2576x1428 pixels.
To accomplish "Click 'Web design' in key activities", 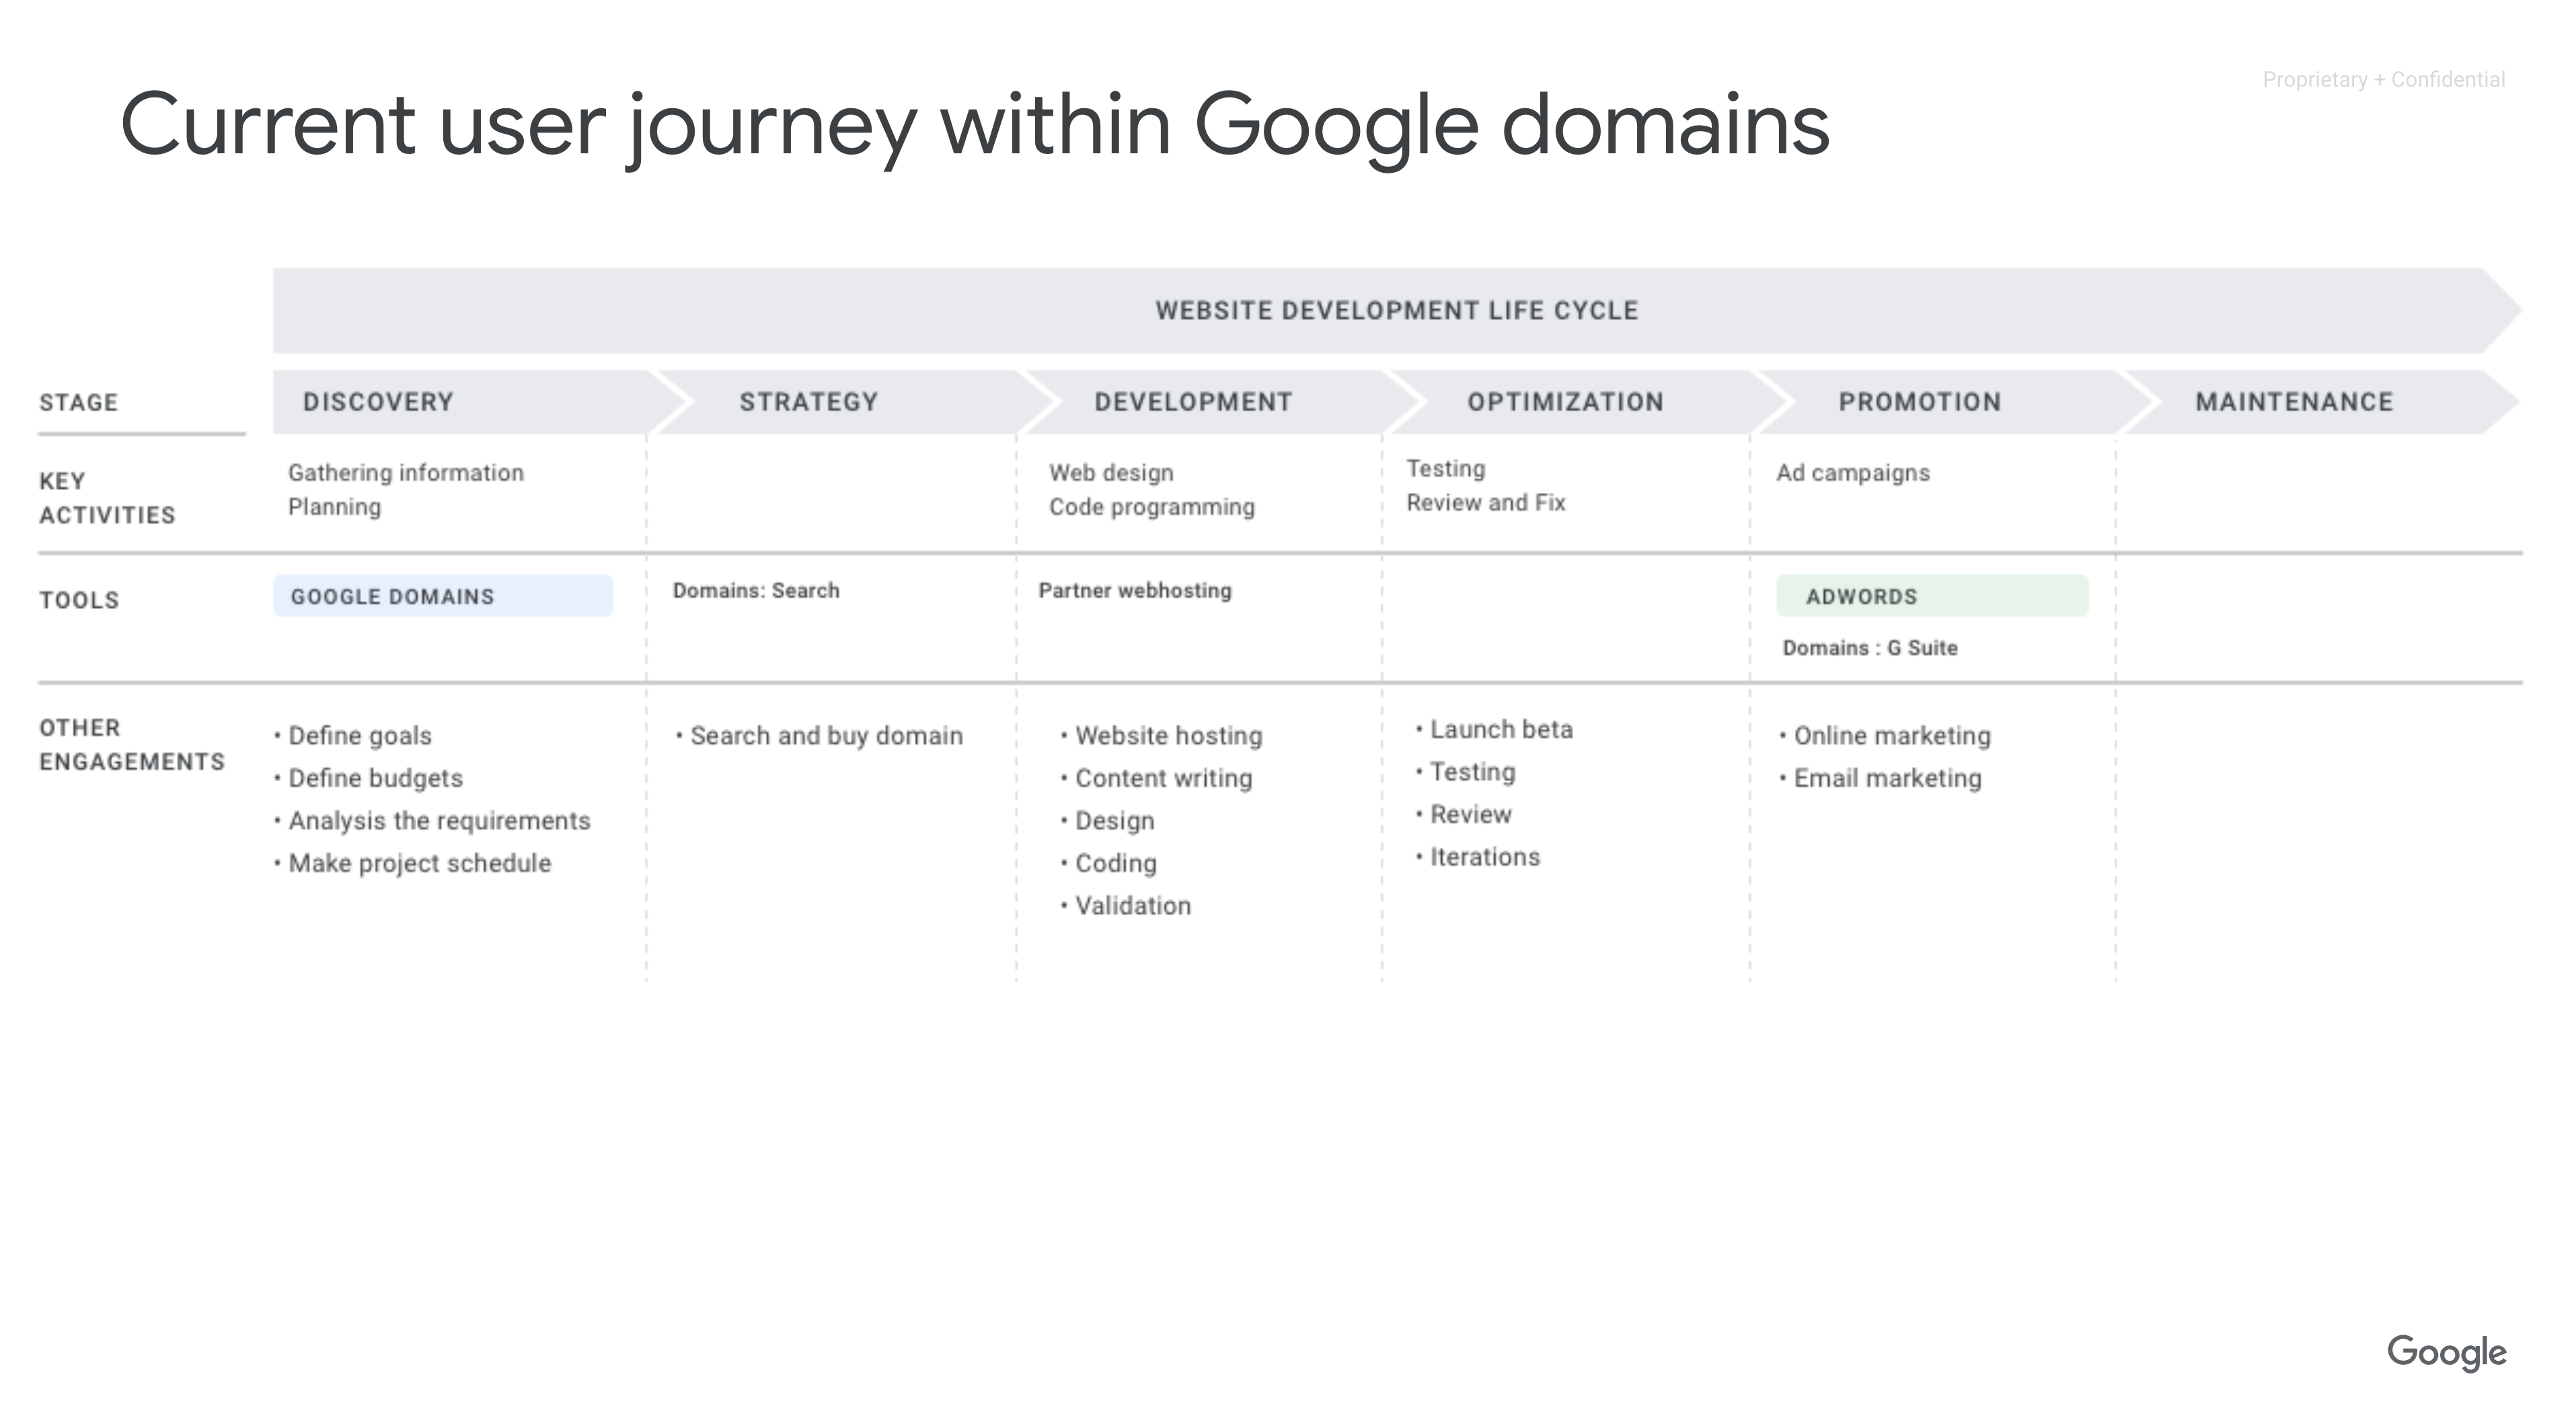I will (x=1111, y=473).
